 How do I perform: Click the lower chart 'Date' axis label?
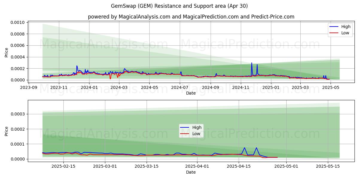(x=191, y=172)
